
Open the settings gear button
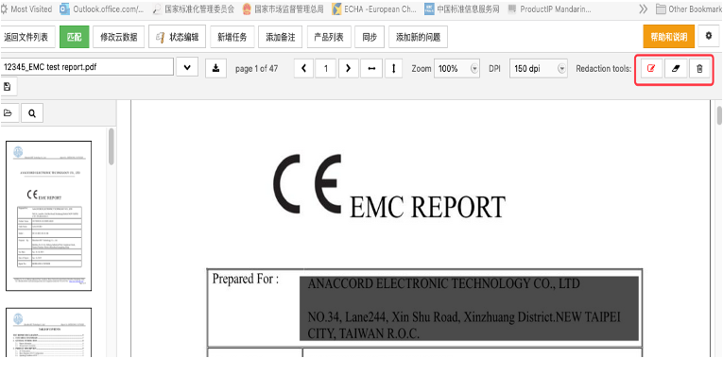pyautogui.click(x=709, y=36)
